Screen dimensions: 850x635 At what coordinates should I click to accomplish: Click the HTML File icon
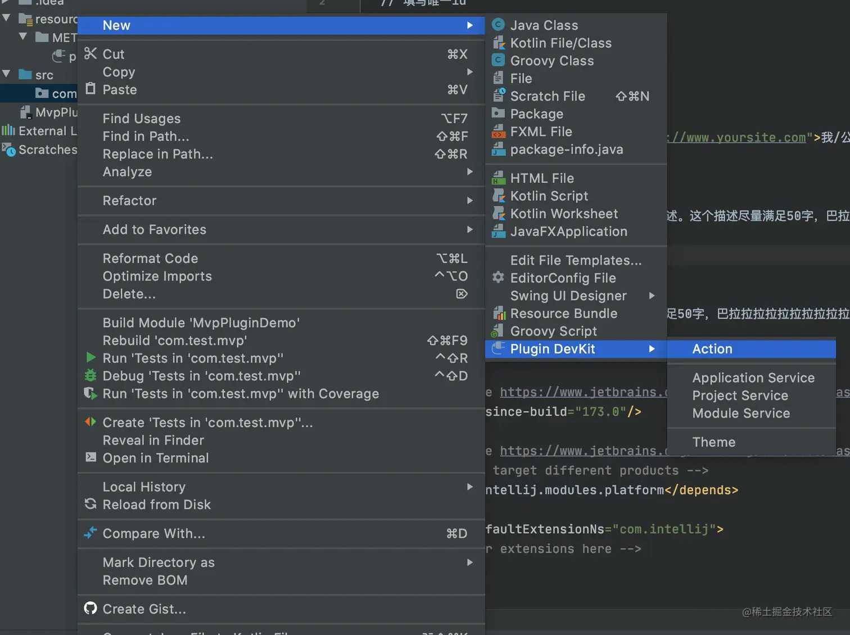(498, 178)
